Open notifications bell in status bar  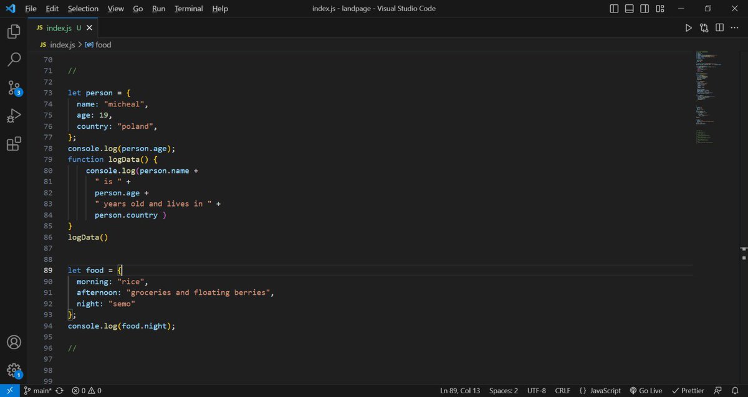737,391
